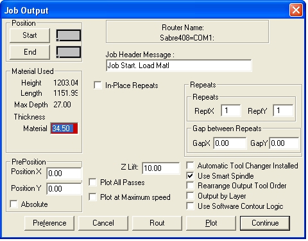Enable Use Software Contour Logic

(190, 206)
